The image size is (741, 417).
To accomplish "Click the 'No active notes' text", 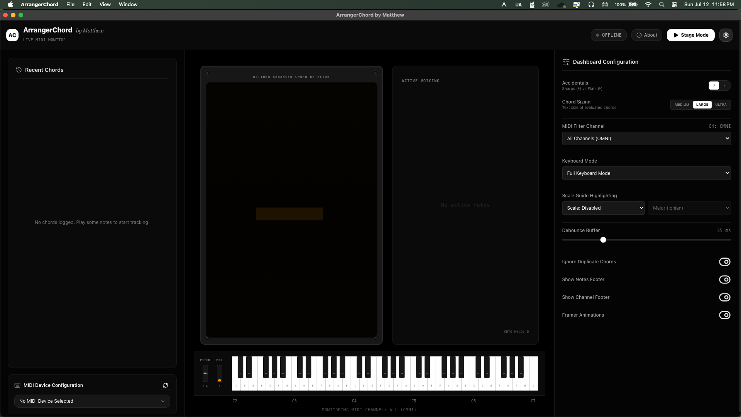I will tap(465, 205).
